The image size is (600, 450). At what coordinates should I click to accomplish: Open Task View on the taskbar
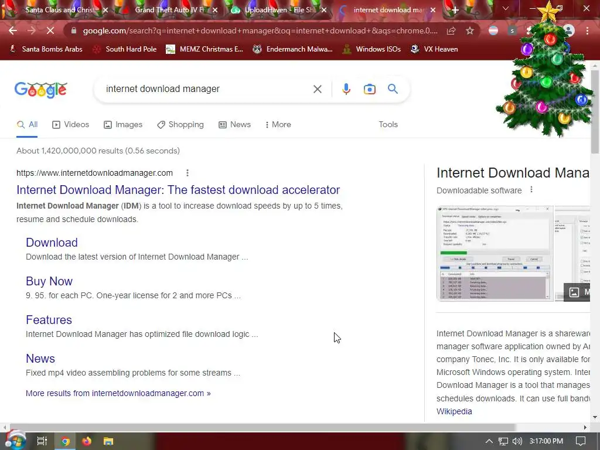[42, 441]
